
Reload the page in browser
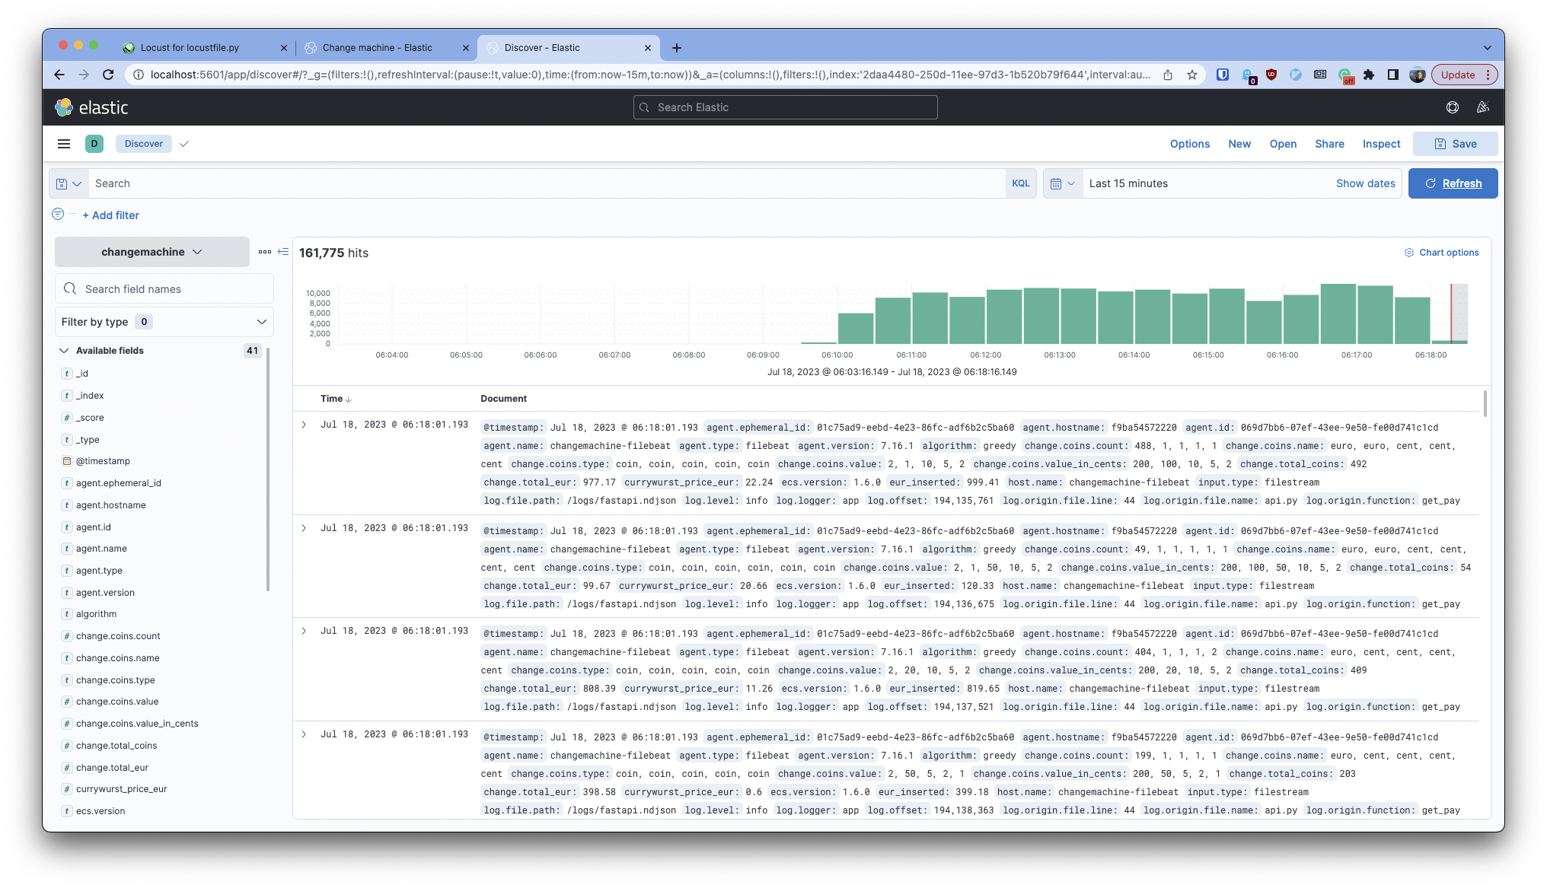pyautogui.click(x=108, y=75)
